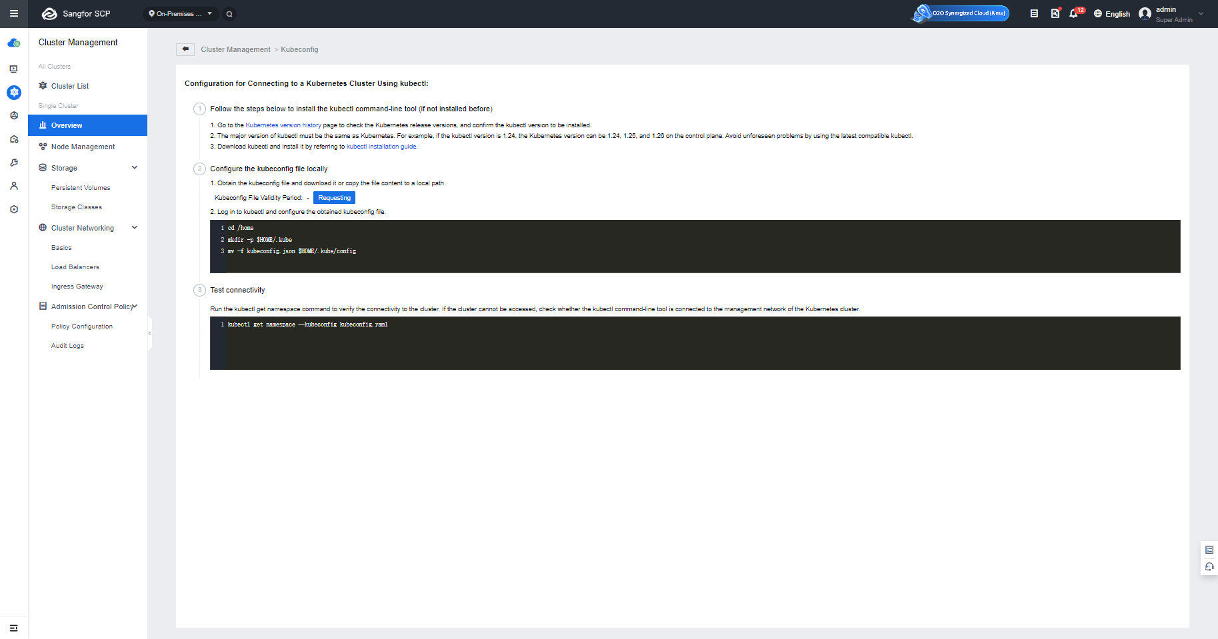Open Audit Logs page

click(67, 346)
